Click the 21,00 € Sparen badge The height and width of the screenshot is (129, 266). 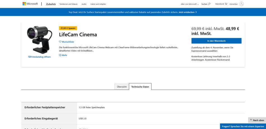(x=68, y=28)
